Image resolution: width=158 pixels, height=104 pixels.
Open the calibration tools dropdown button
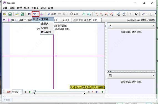[36, 14]
